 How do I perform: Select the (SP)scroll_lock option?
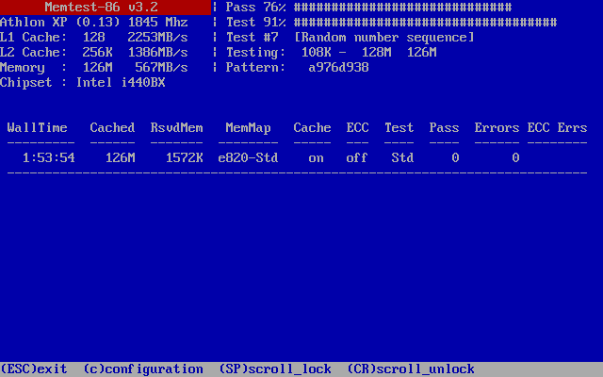click(x=275, y=369)
